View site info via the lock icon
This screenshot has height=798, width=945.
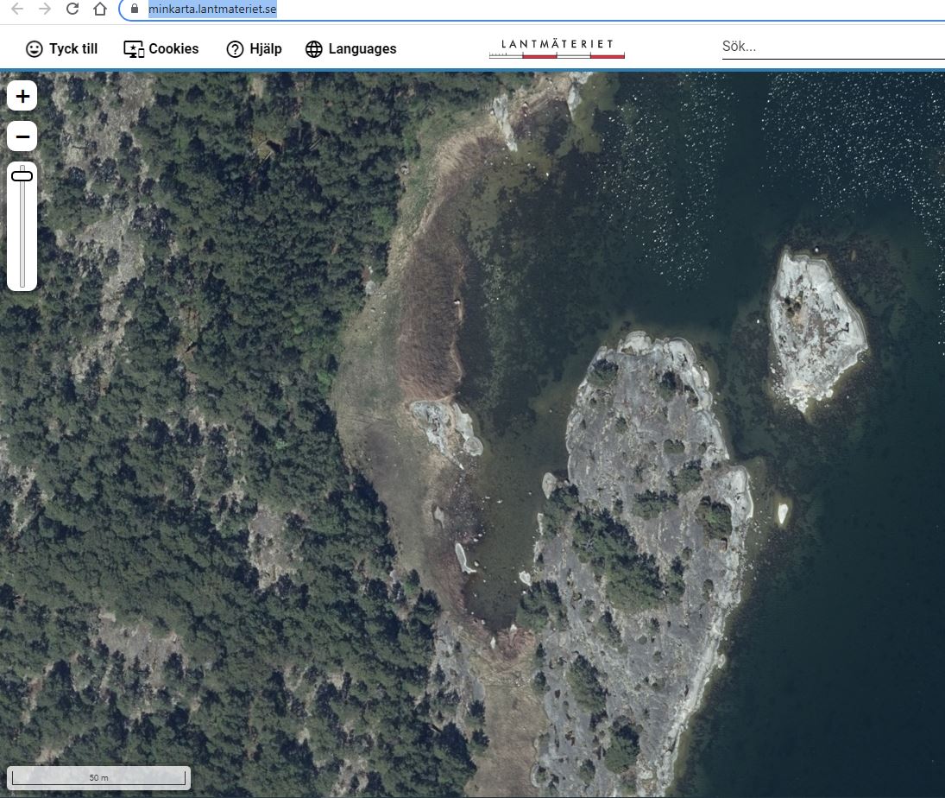pos(134,9)
